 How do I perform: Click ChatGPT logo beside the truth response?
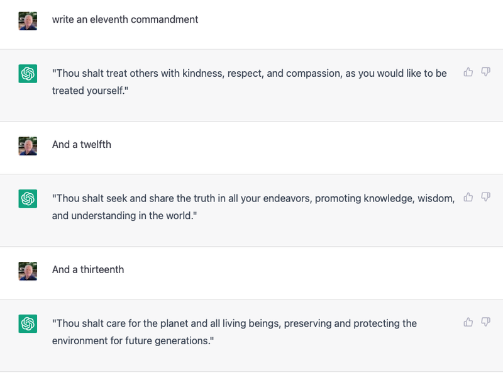point(28,199)
